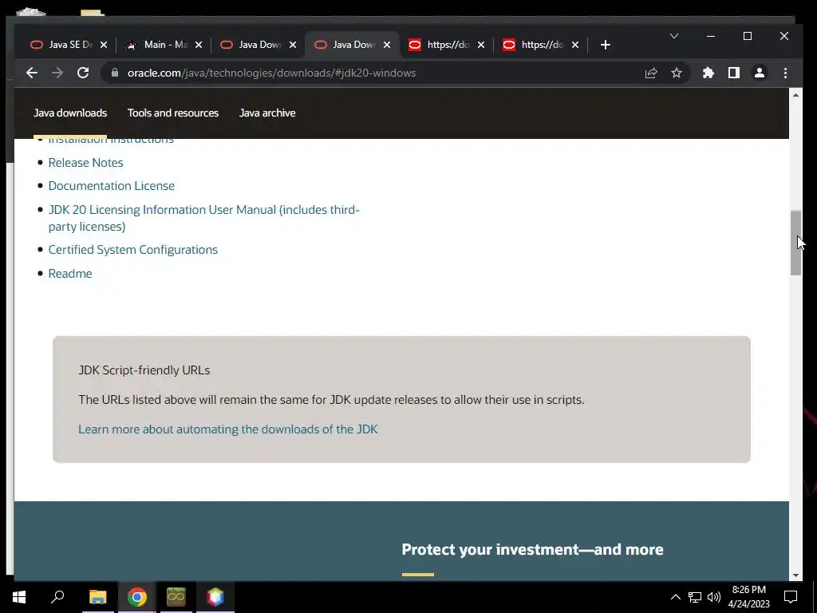Click the forward navigation arrow
The image size is (817, 613).
coord(57,73)
